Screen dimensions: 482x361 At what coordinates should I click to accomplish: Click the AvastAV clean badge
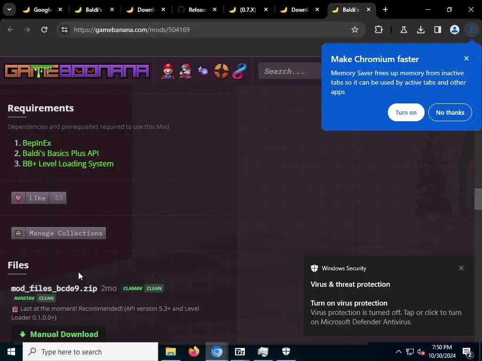click(x=34, y=298)
